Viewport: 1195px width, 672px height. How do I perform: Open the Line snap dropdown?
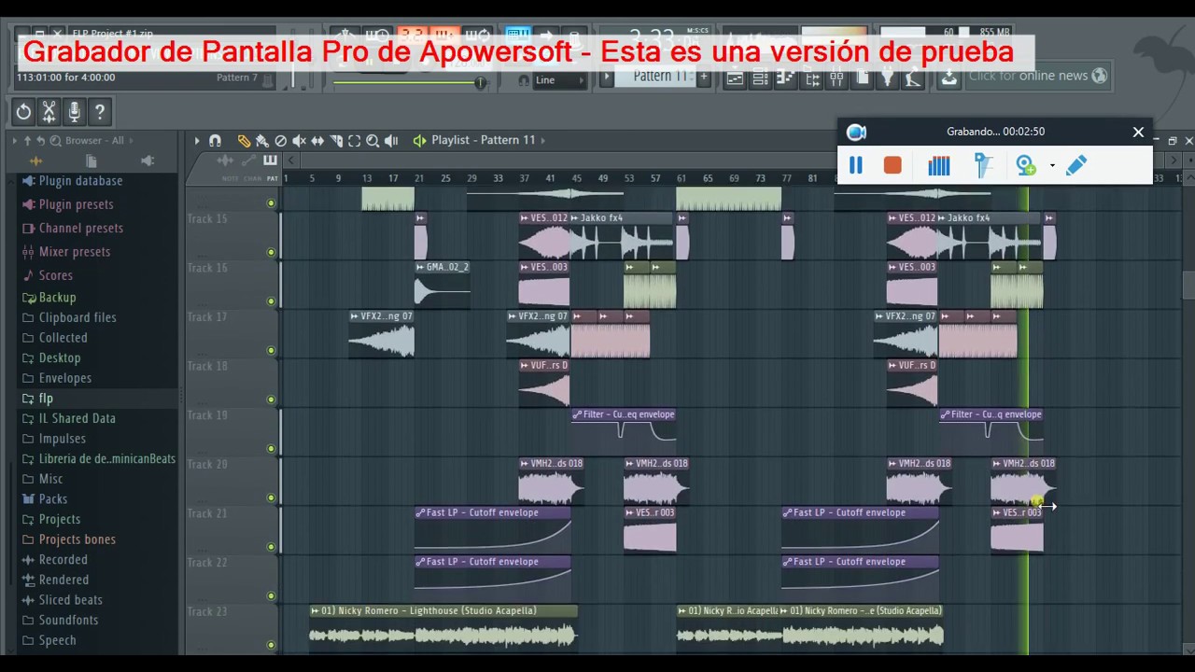[558, 80]
